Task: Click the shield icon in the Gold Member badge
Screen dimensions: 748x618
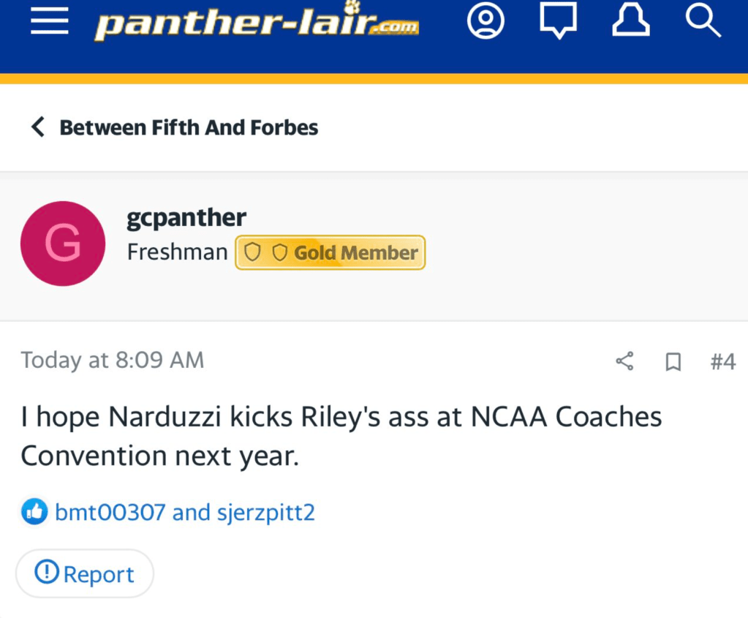Action: [x=252, y=252]
